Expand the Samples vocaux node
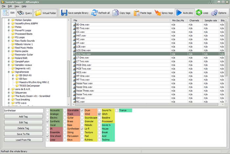 click(x=9, y=65)
